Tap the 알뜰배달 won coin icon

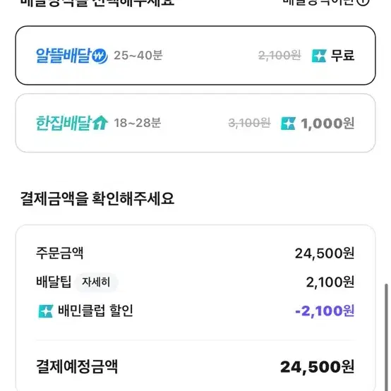(x=100, y=56)
